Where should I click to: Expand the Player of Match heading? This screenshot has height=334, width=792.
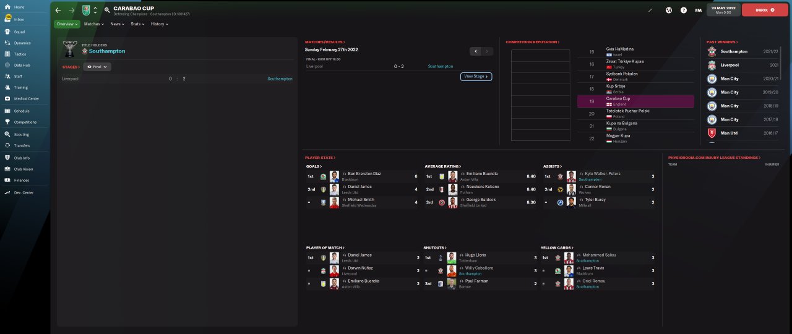tap(325, 247)
